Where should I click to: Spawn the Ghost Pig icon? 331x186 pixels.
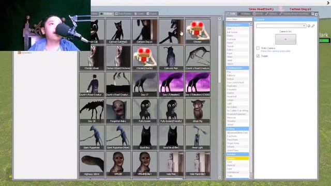[198, 111]
